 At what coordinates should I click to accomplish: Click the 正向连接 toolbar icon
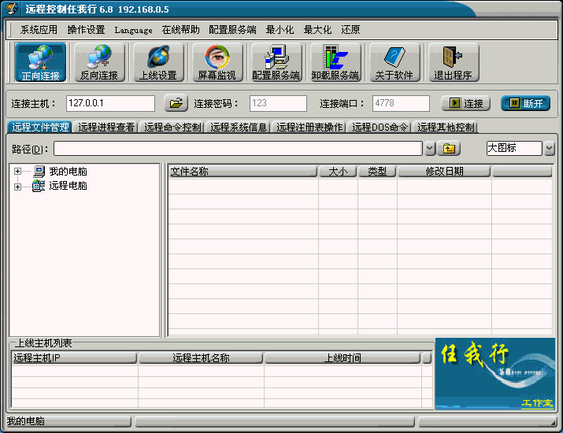(x=40, y=62)
